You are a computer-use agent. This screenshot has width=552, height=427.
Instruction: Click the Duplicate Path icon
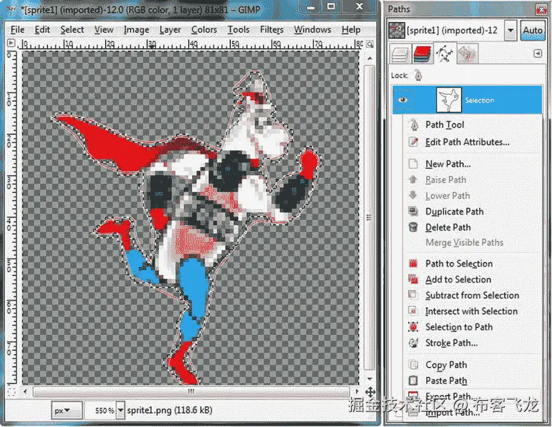coord(416,211)
